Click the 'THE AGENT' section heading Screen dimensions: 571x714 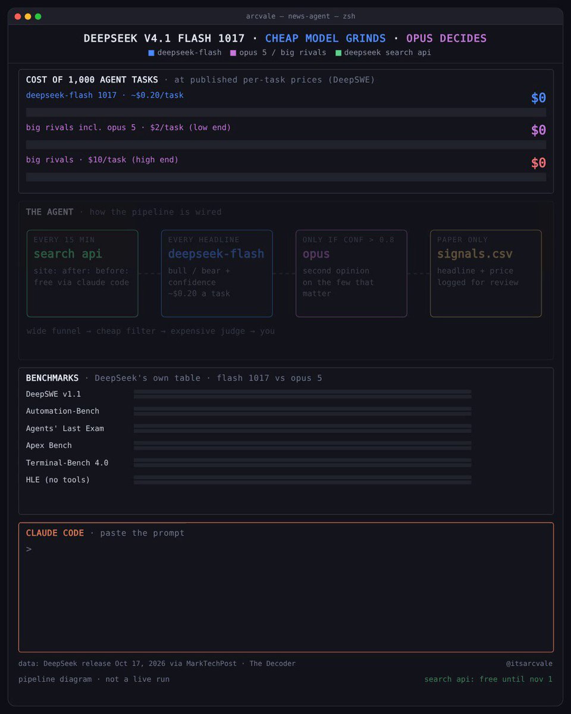point(49,212)
